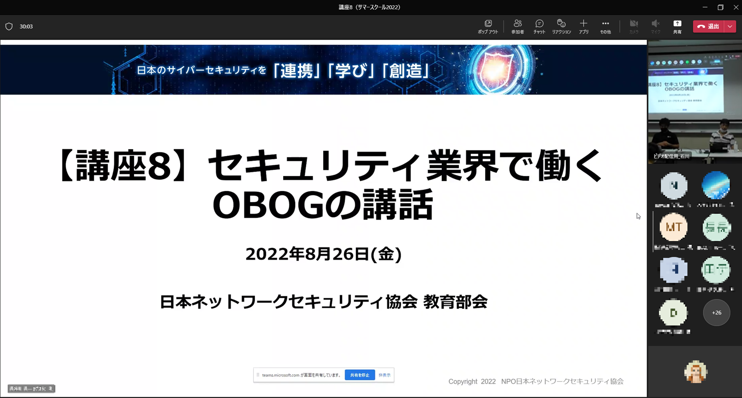Click the Copyright 2022 NPO footer text
This screenshot has height=398, width=742.
tap(536, 381)
